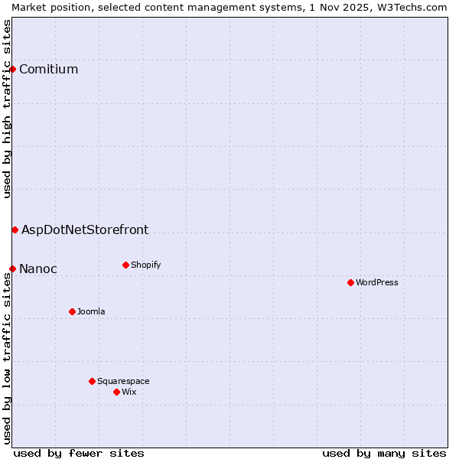Click the 'used by high traffic sites' axis label
This screenshot has width=459, height=459.
(x=7, y=109)
